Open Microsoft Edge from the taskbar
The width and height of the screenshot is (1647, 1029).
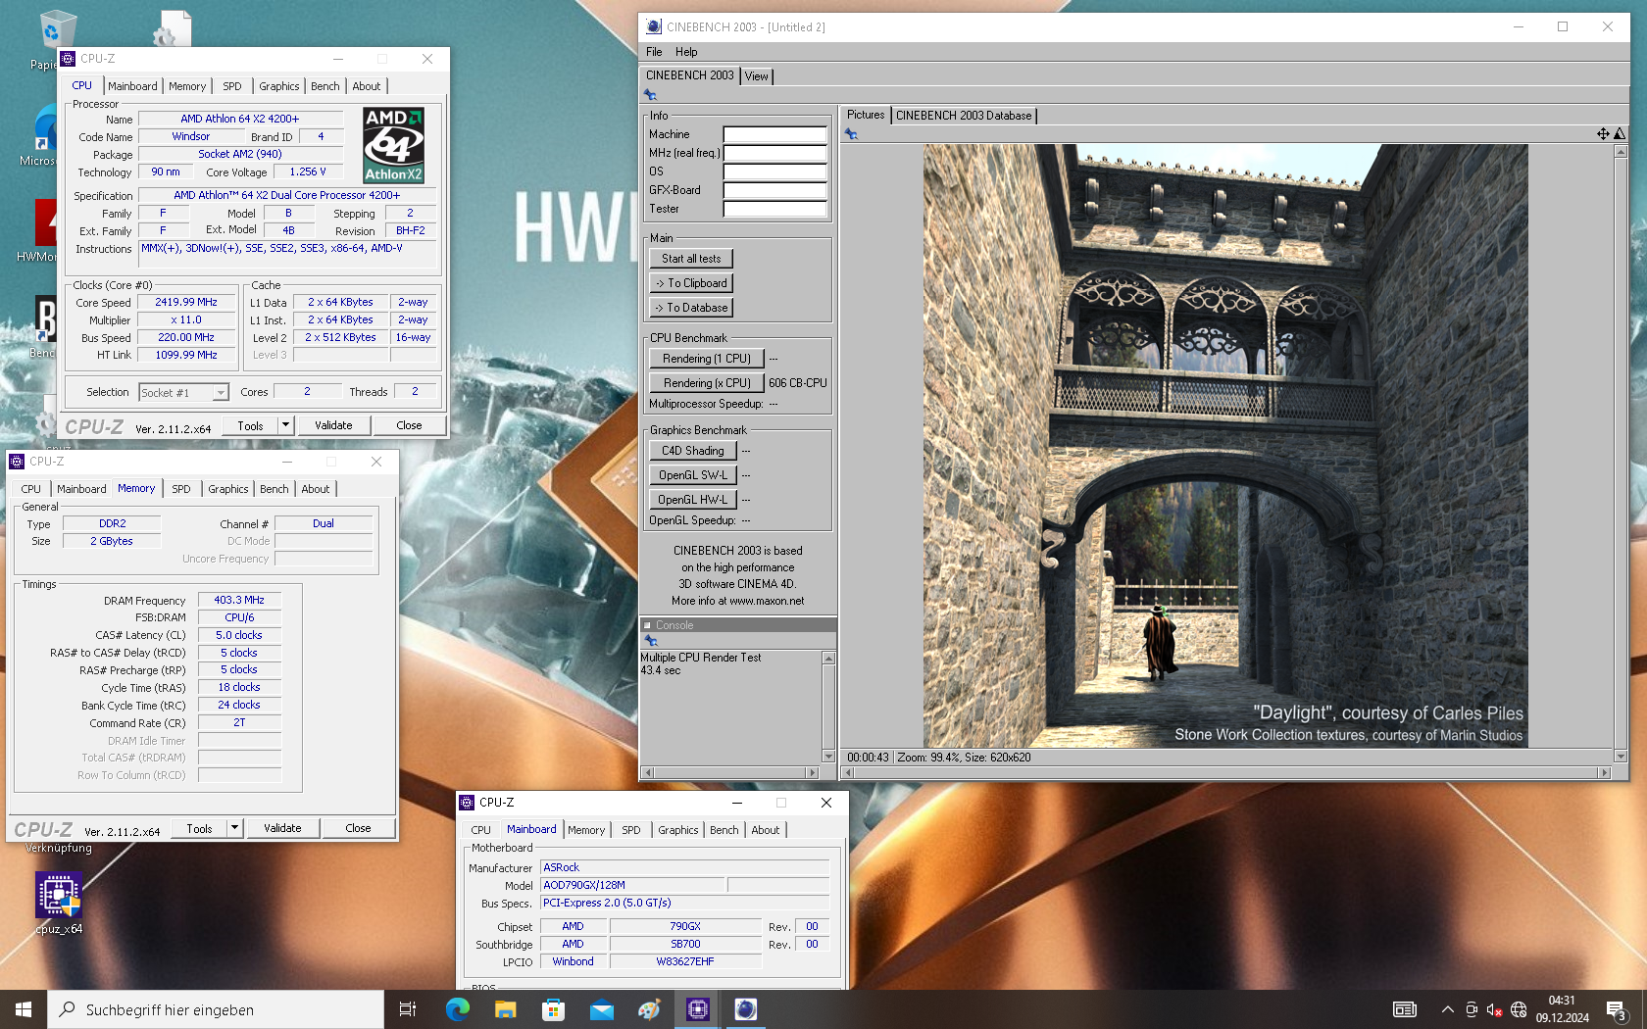click(x=457, y=1009)
